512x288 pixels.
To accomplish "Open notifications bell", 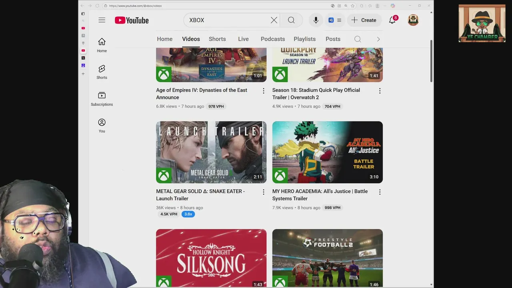I will tap(392, 20).
